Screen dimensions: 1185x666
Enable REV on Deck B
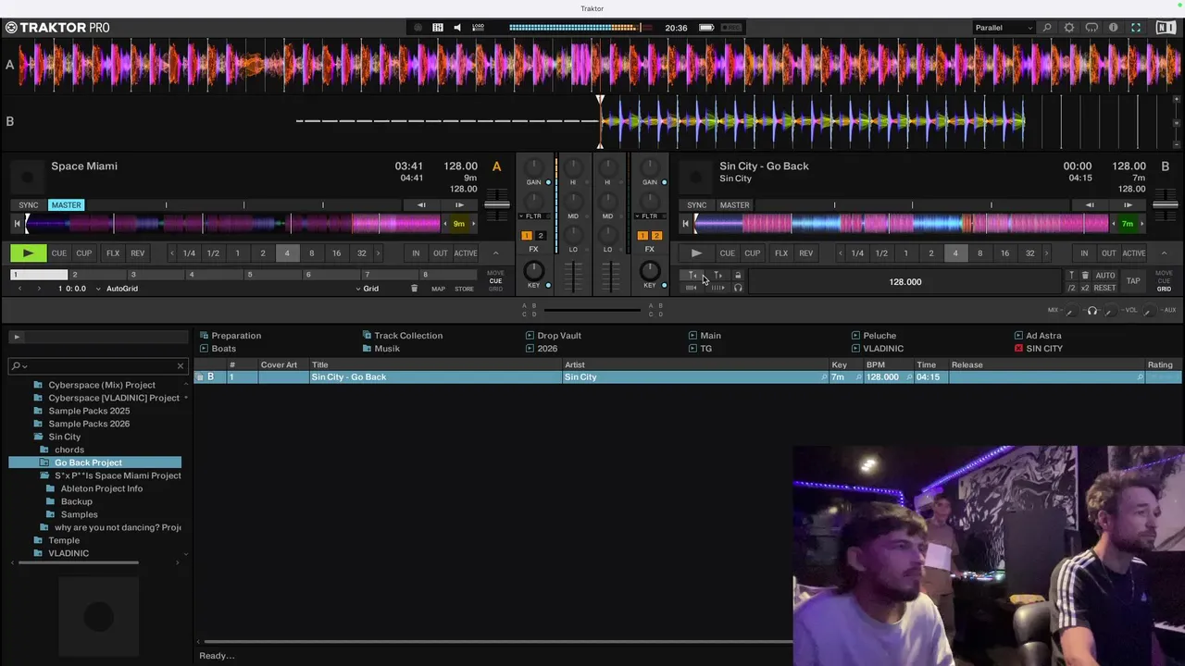point(806,253)
